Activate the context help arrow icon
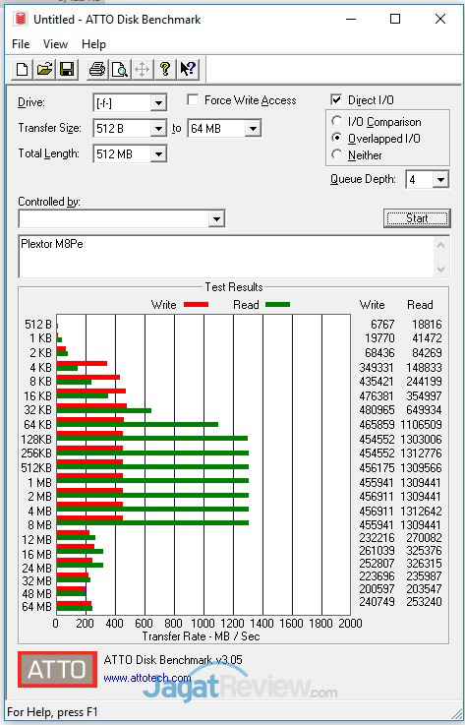465x725 pixels. coord(188,70)
